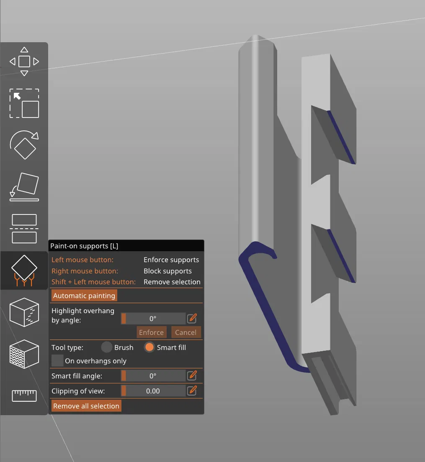Click the Enforce button
The image size is (425, 462).
(152, 332)
